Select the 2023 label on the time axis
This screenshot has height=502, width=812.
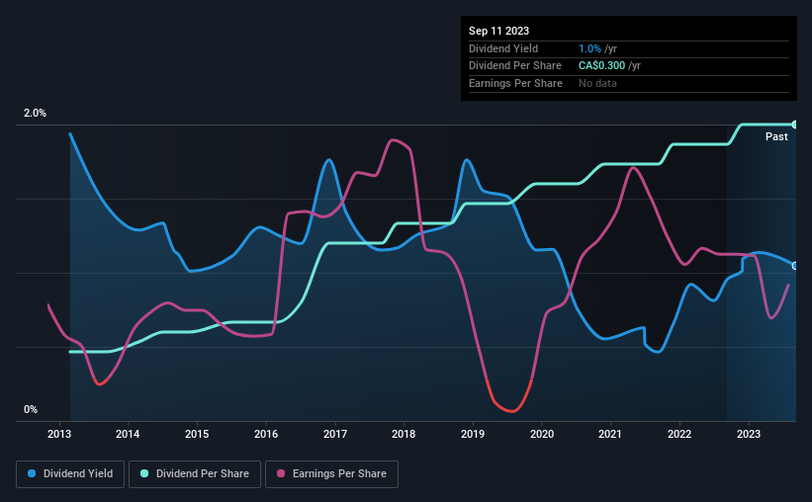pyautogui.click(x=749, y=434)
